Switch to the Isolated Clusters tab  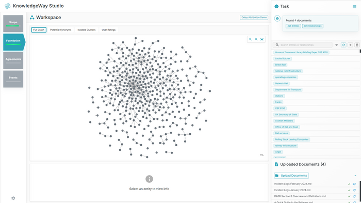pos(87,30)
